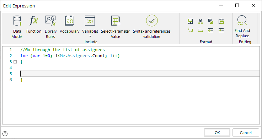Viewport: 262px width, 139px height.
Task: Maximize the Edit Expression window
Action: coord(237,6)
